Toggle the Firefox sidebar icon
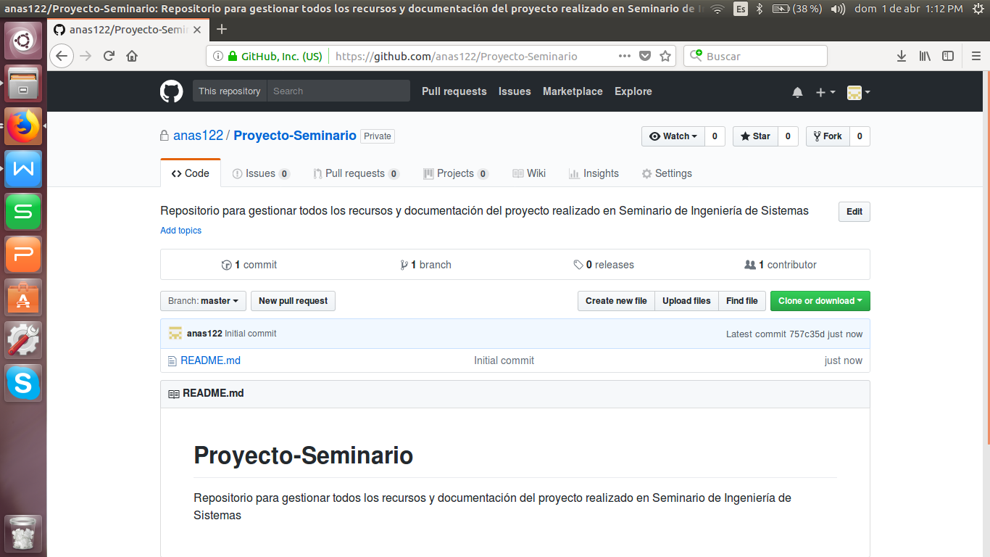 tap(948, 56)
